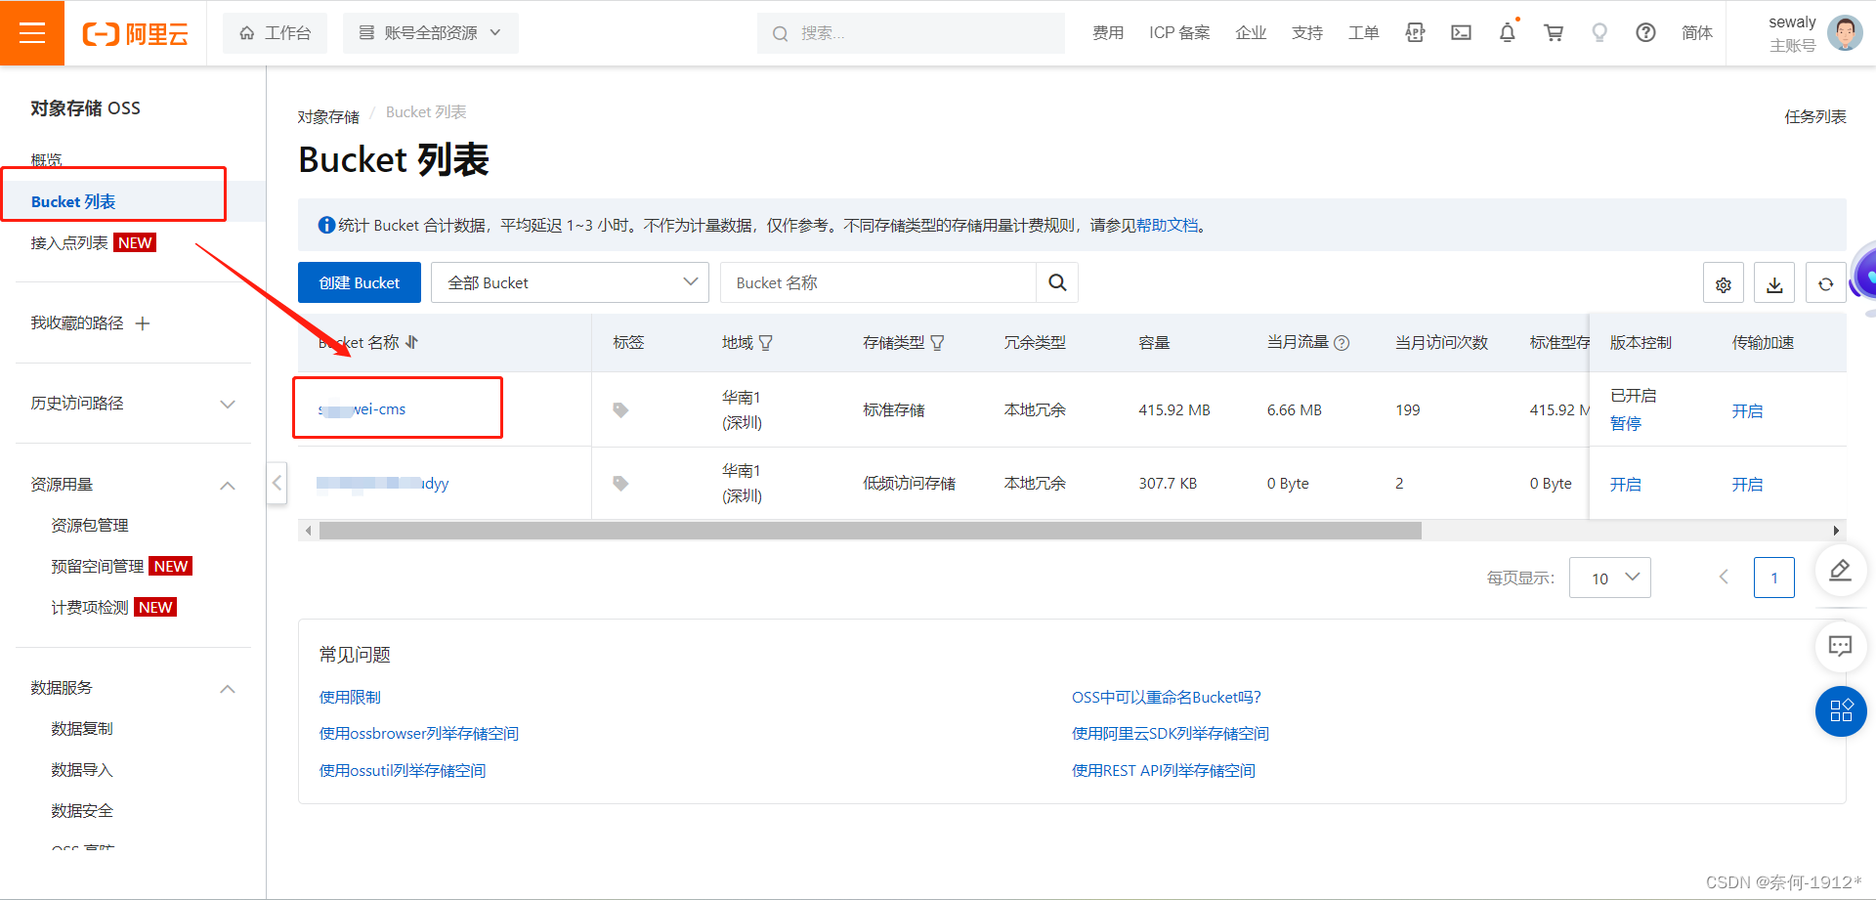The width and height of the screenshot is (1876, 900).
Task: Open the bucket ending in dyy
Action: point(382,484)
